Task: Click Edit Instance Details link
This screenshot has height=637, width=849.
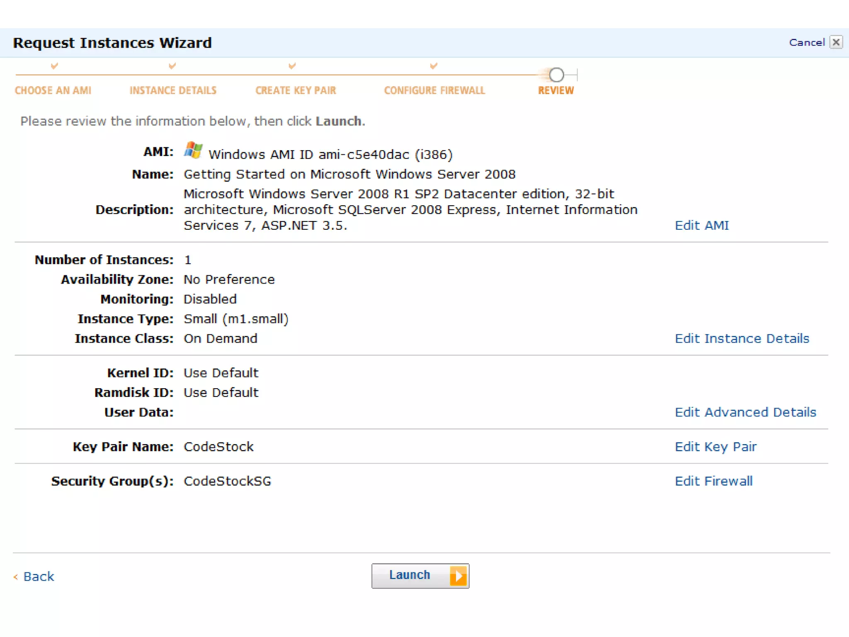Action: click(x=742, y=338)
